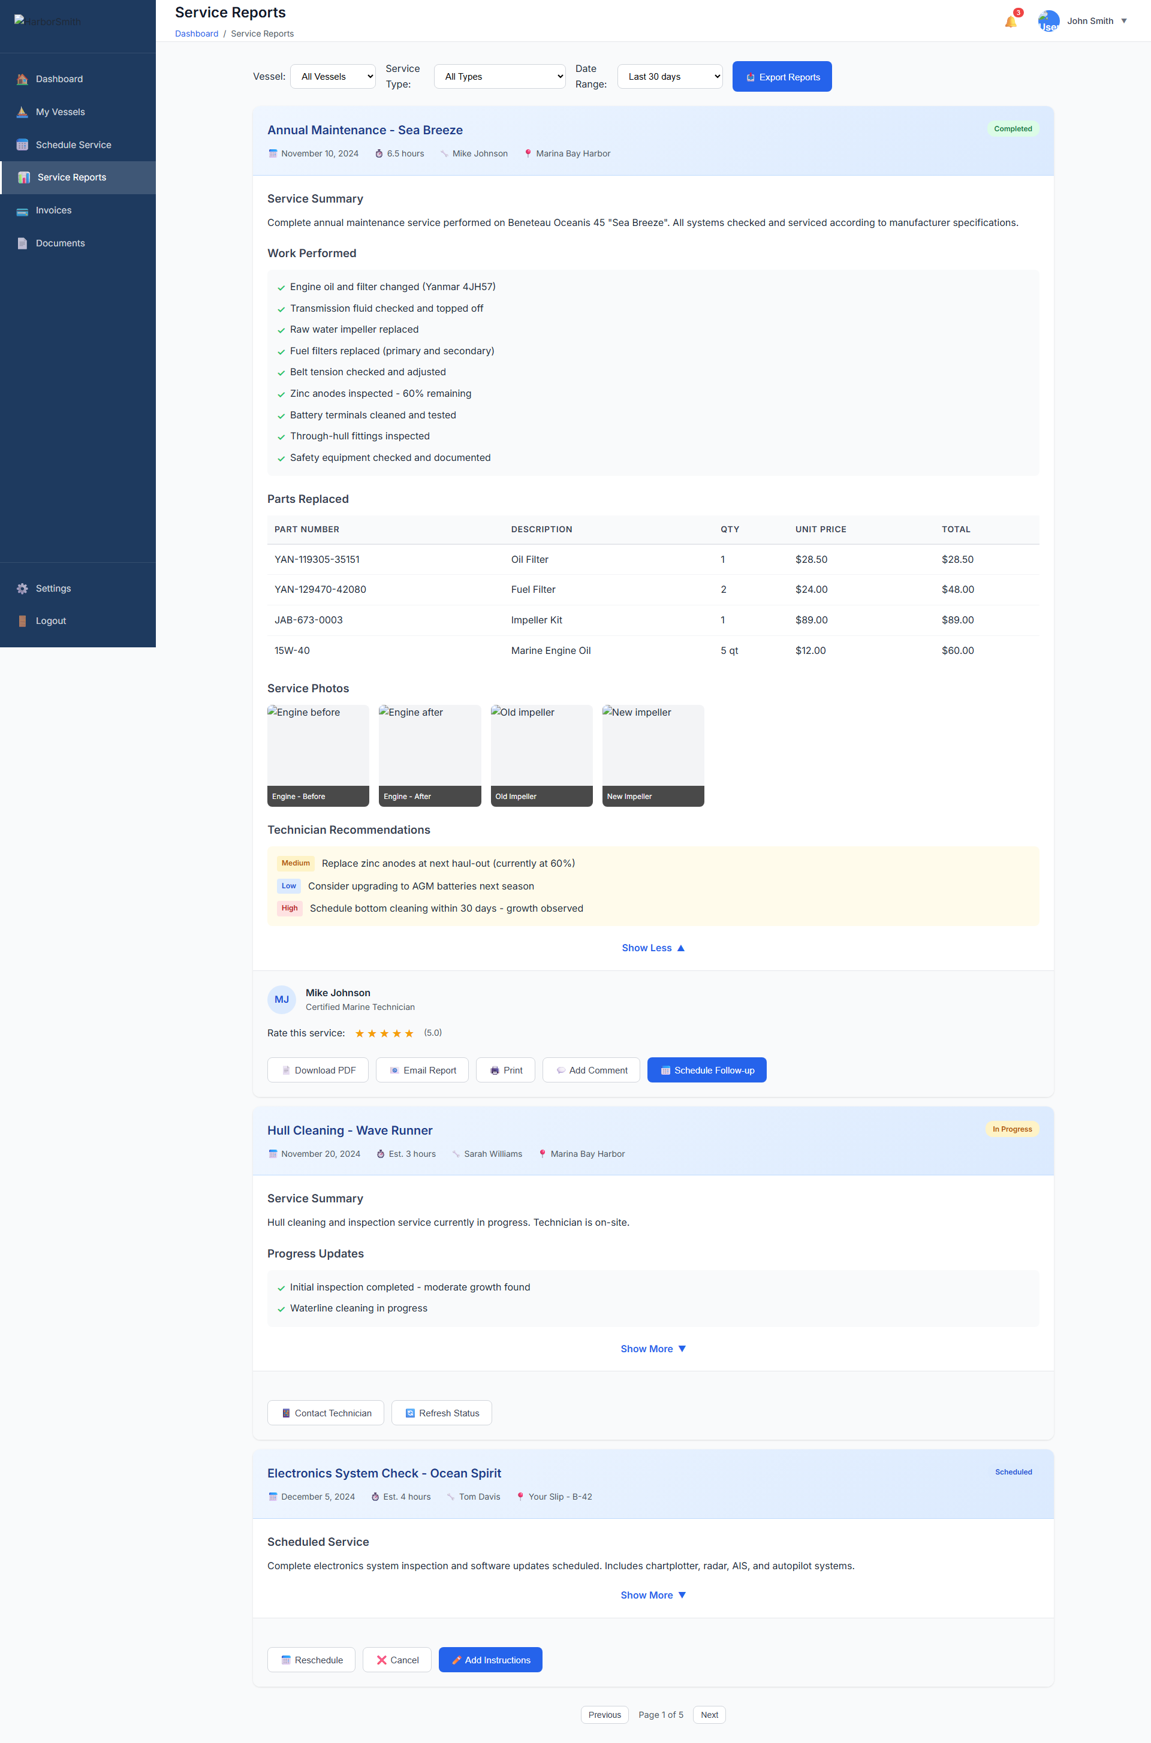The height and width of the screenshot is (1743, 1151).
Task: Select the third rating star
Action: click(x=384, y=1033)
